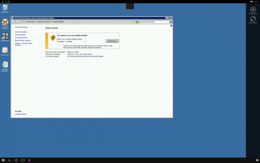
Task: Open Task View on the taskbar
Action: pos(23,160)
